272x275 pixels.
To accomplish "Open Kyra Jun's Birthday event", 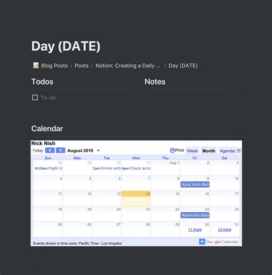I will pos(195,185).
